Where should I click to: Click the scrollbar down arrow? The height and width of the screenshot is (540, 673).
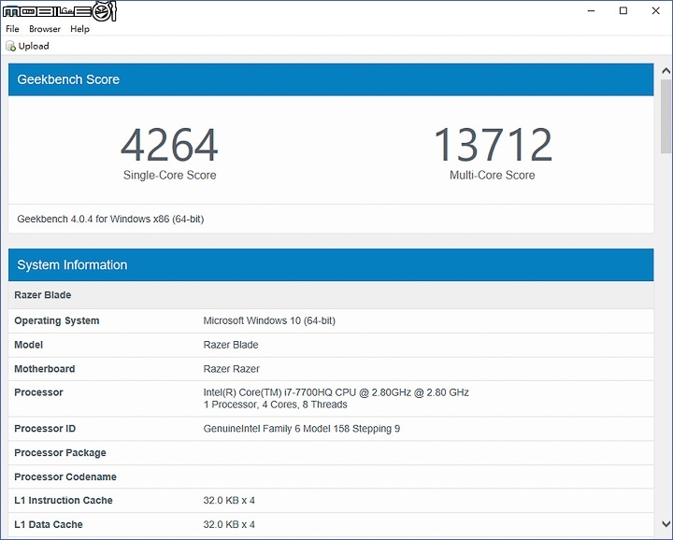tap(666, 524)
